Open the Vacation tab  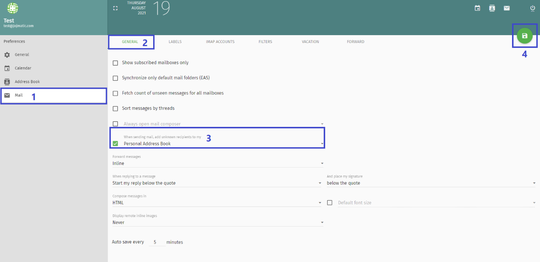(310, 42)
